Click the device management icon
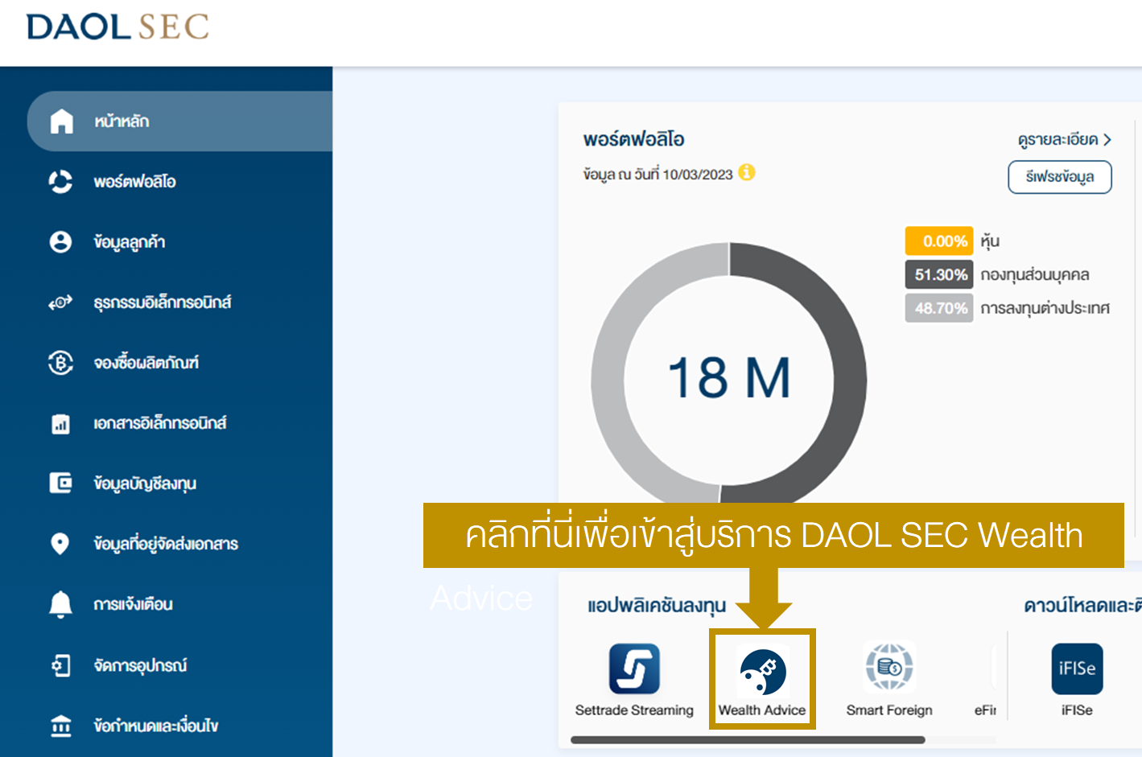1142x757 pixels. click(61, 665)
